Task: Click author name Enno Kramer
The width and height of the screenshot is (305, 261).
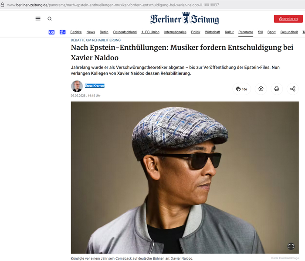Action: [x=95, y=86]
